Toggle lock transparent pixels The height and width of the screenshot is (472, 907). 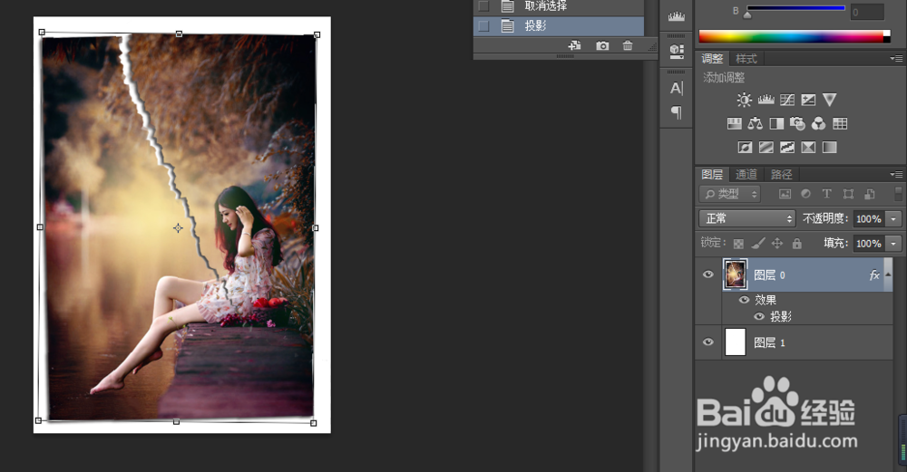[x=738, y=244]
